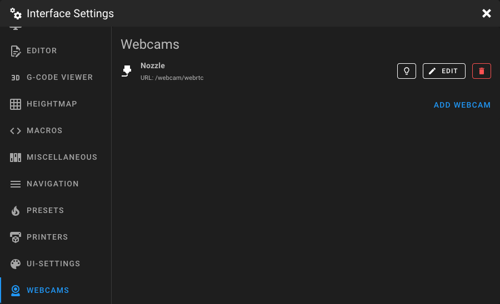
Task: Click the Presets flame icon
Action: pos(16,210)
